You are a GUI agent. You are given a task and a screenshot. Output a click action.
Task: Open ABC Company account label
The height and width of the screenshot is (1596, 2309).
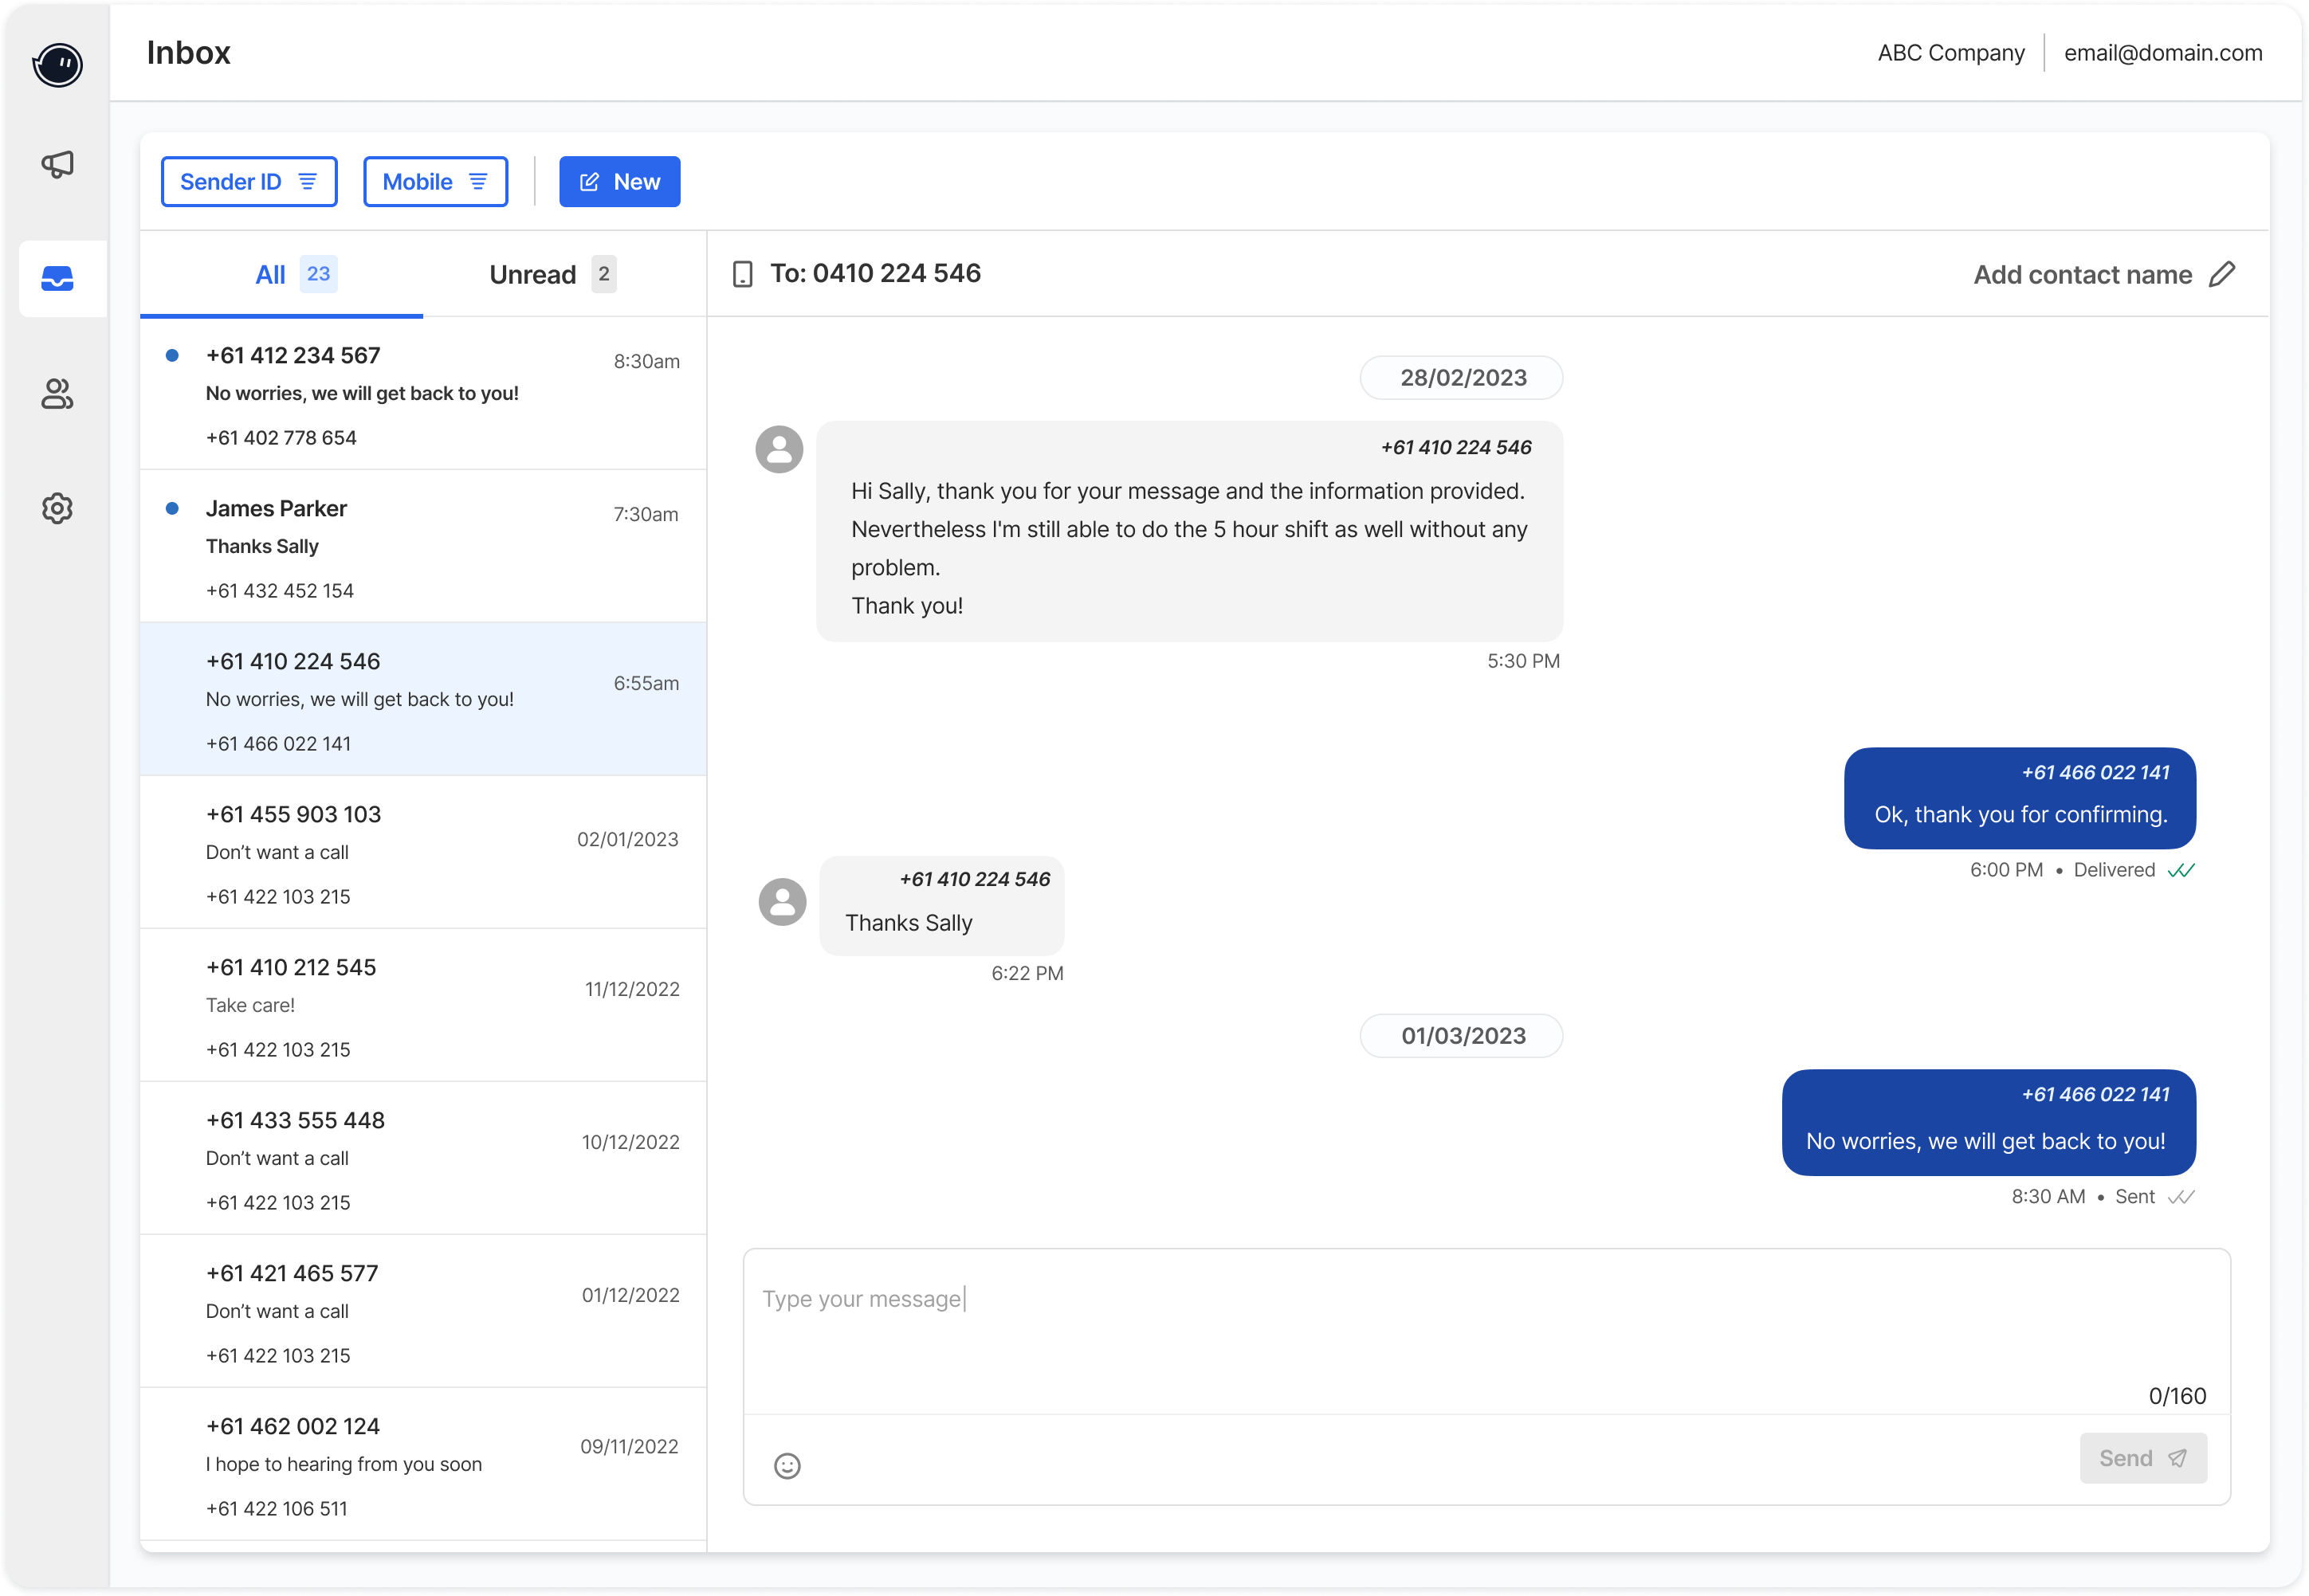[x=1950, y=53]
